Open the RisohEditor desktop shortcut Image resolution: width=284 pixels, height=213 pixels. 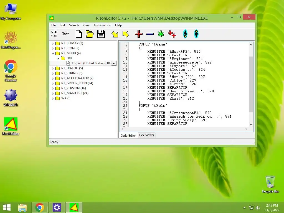(x=11, y=126)
